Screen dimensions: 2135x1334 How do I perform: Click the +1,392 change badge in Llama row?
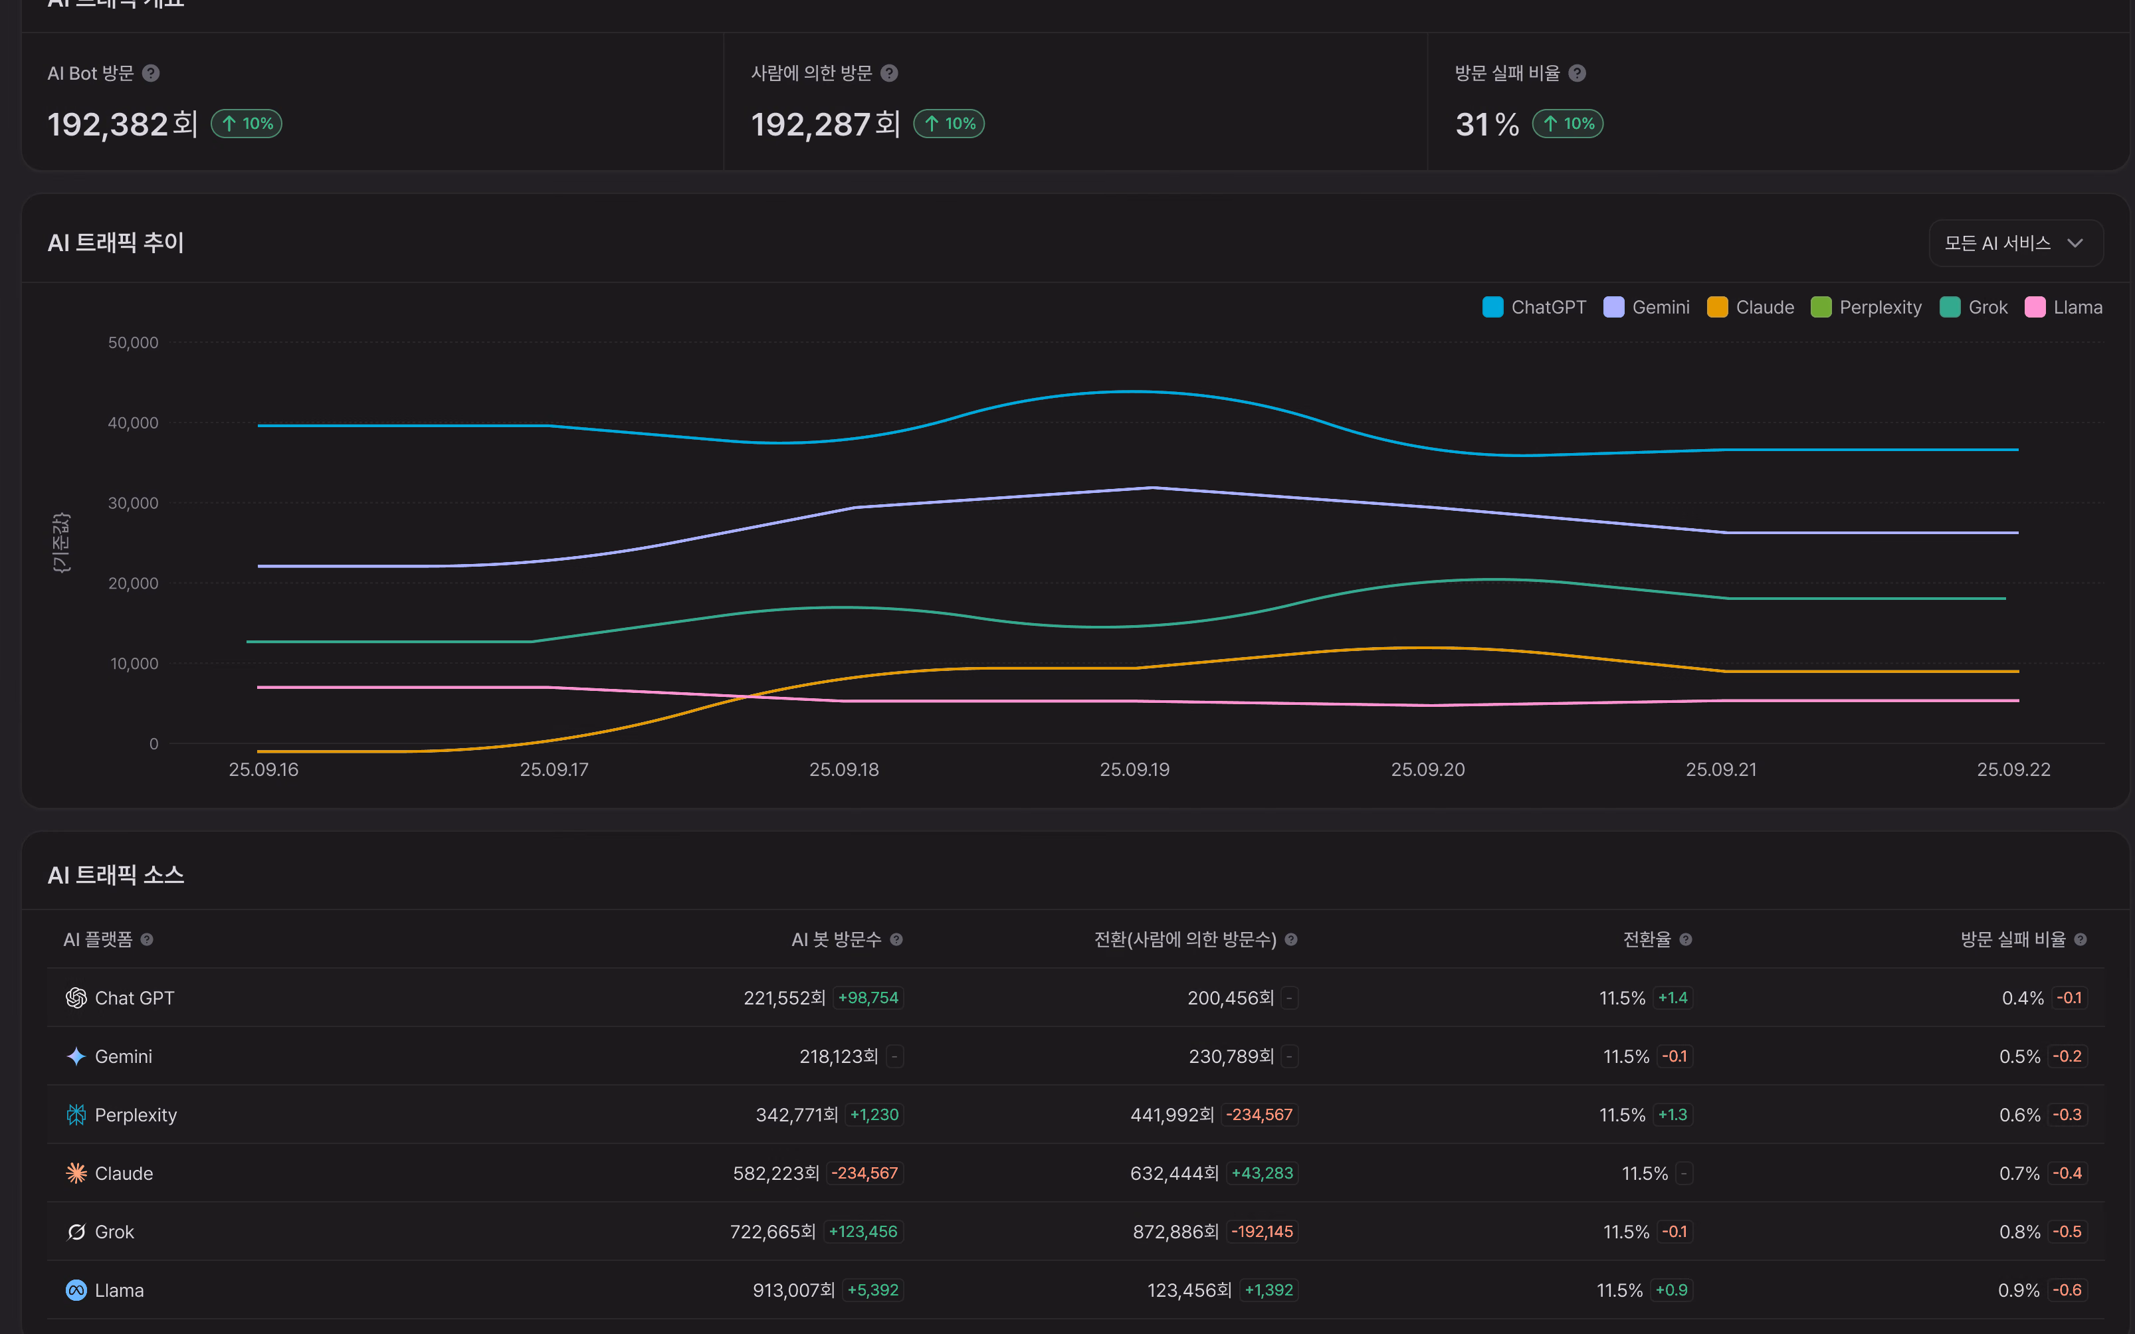[x=1269, y=1290]
